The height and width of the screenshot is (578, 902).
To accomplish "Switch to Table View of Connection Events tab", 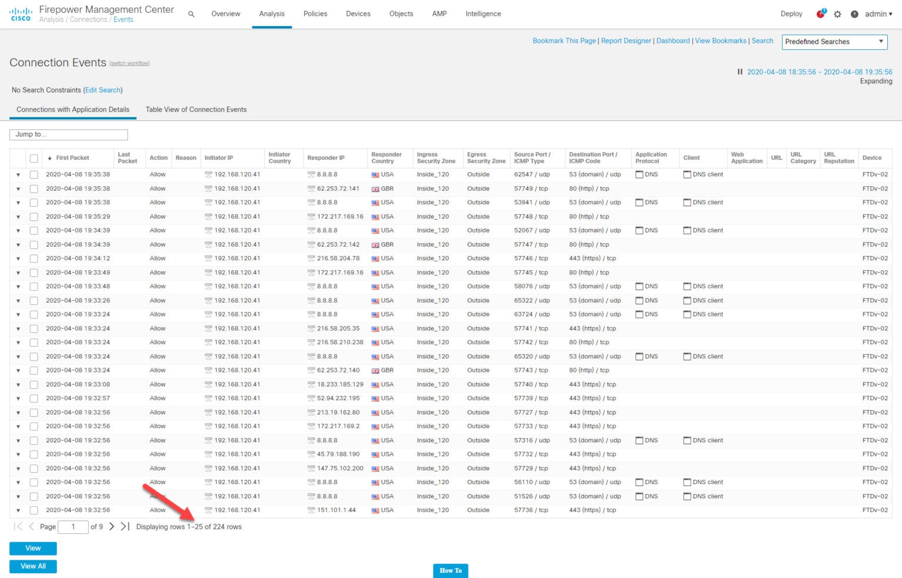I will (x=196, y=109).
